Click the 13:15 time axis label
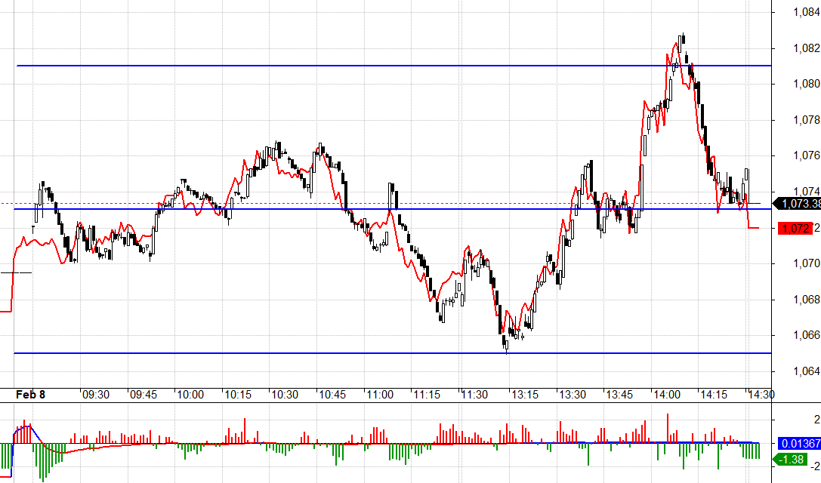The image size is (821, 483). 522,395
